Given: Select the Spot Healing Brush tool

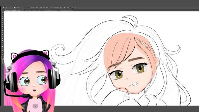Looking at the screenshot, I should tap(3, 26).
